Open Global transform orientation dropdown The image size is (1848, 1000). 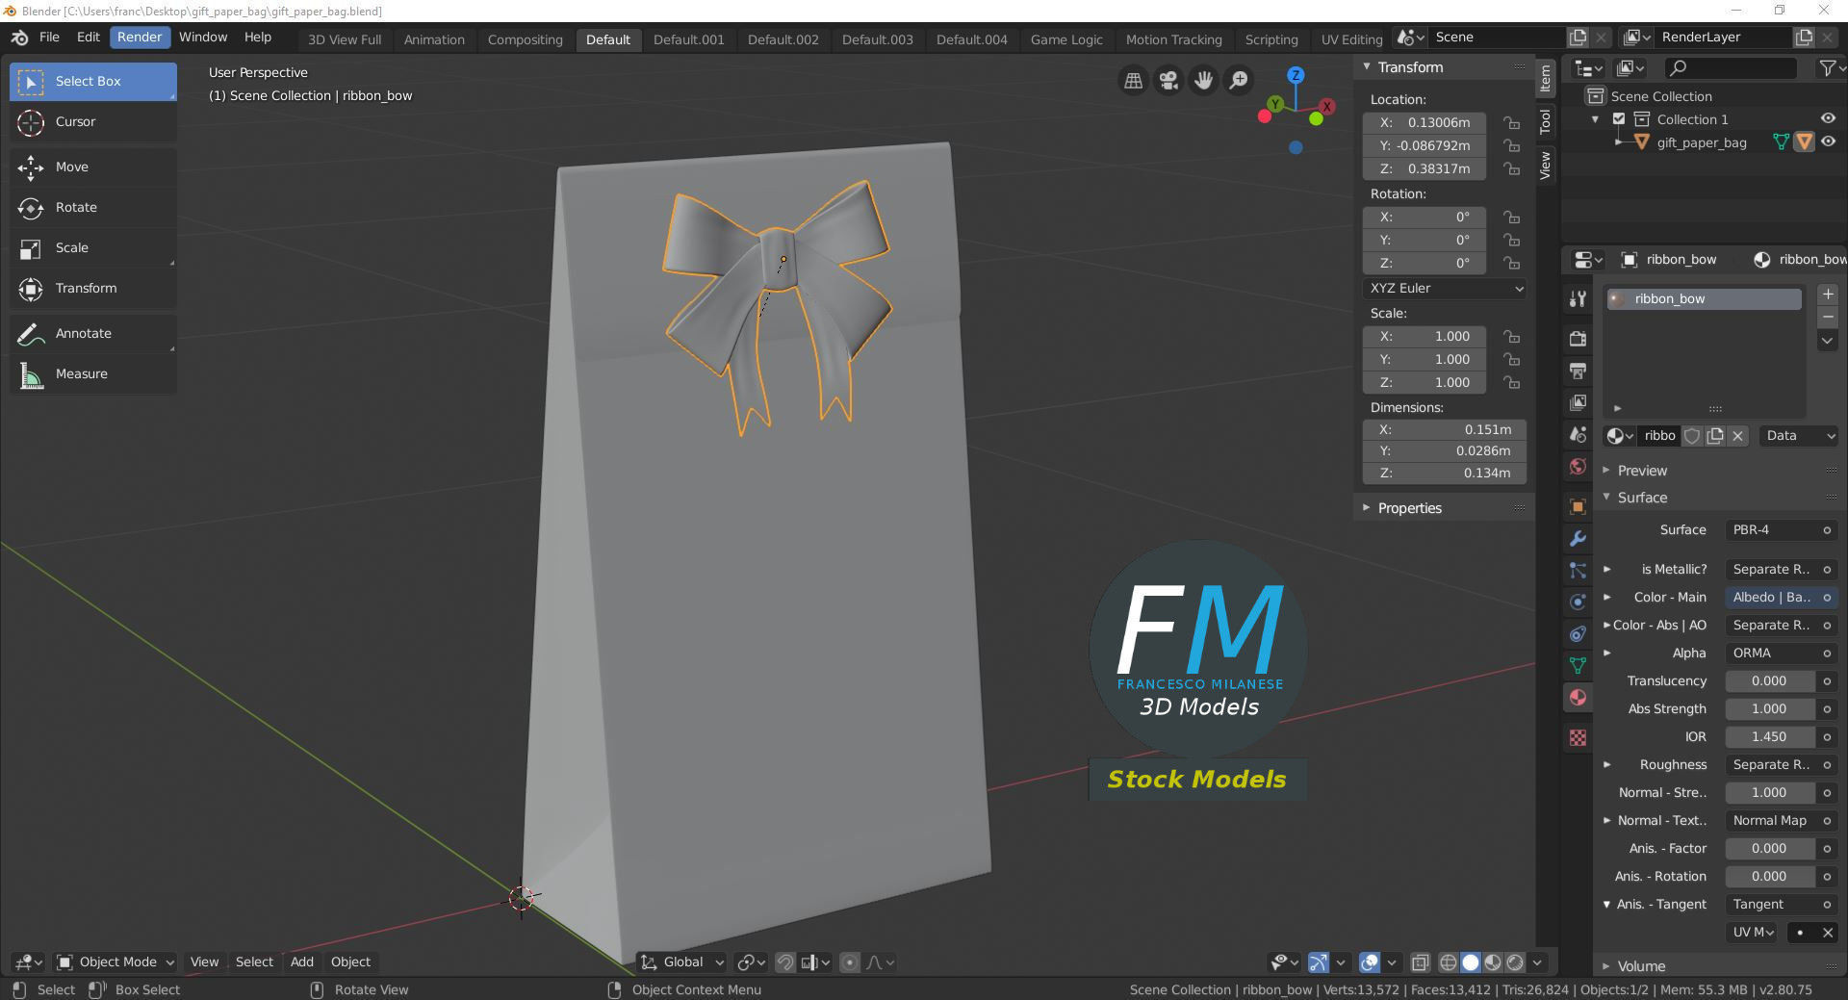tap(682, 962)
